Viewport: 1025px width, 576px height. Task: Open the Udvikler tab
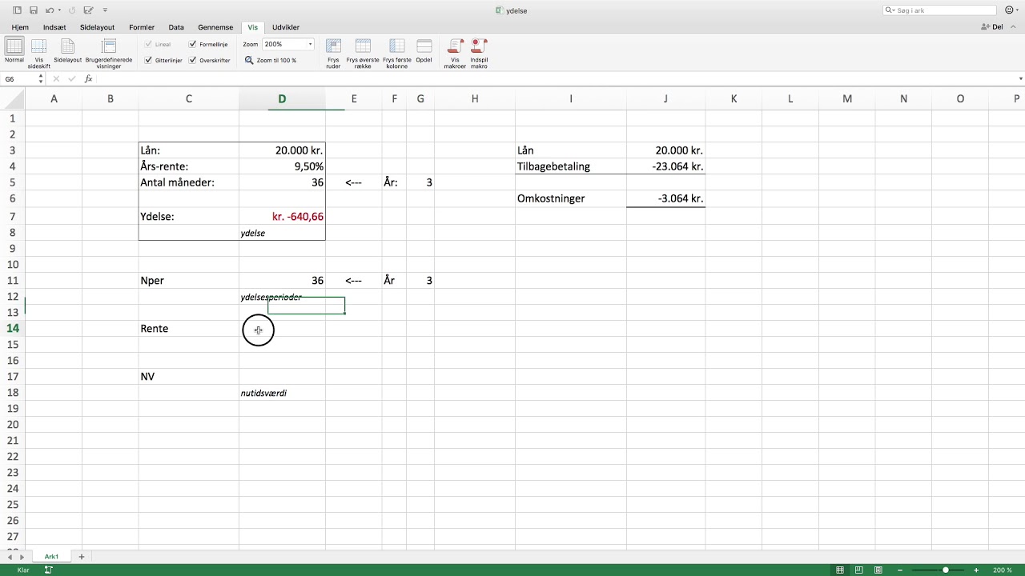pos(286,27)
